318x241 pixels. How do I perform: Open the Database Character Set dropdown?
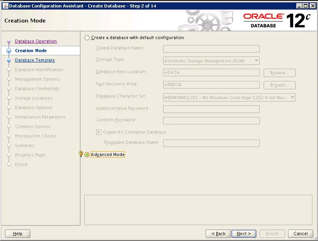(x=229, y=98)
